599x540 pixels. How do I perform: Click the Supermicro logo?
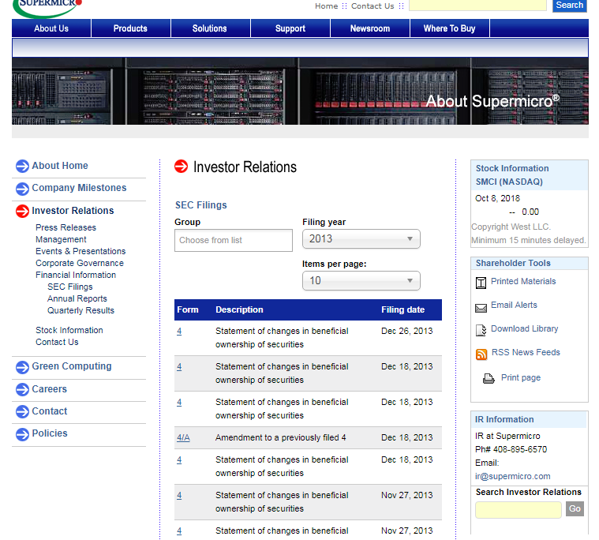(47, 8)
